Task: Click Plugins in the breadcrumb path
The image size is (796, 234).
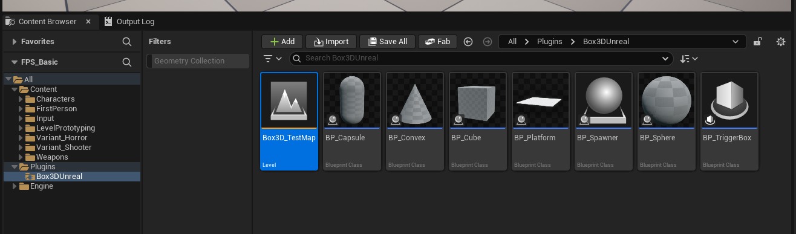Action: (549, 42)
